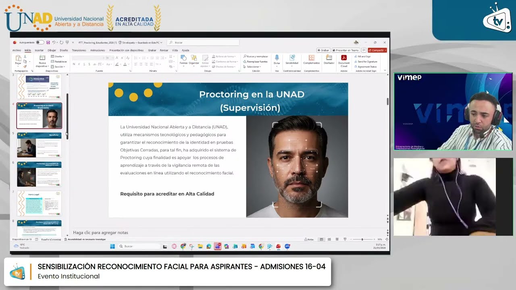
Task: Switch to slide sorter view icon
Action: pyautogui.click(x=329, y=239)
